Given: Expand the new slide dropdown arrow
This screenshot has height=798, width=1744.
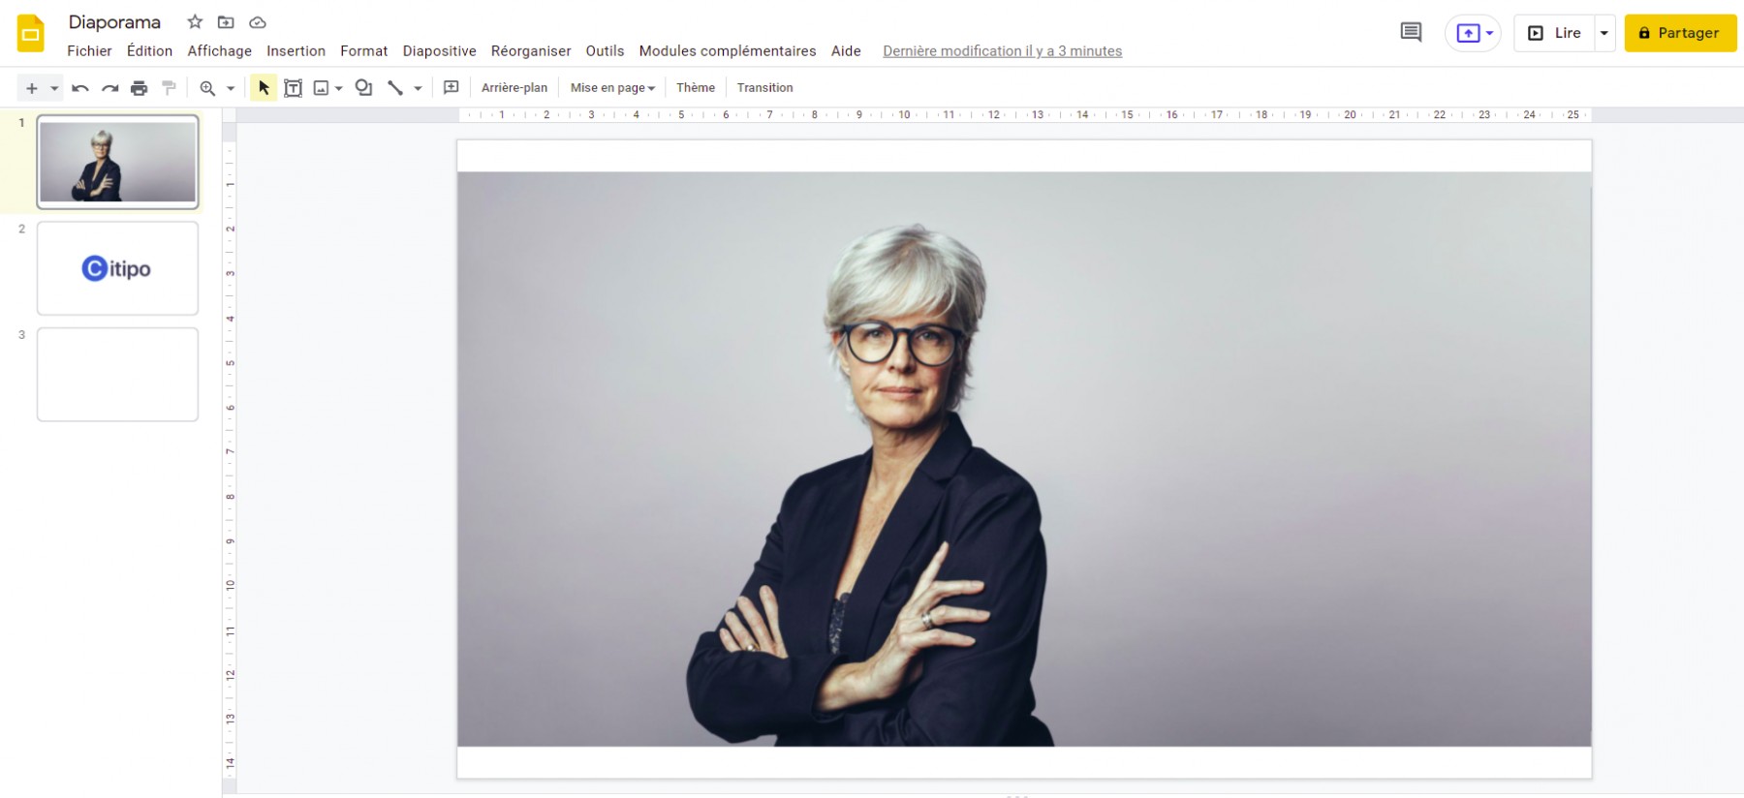Looking at the screenshot, I should click(54, 88).
